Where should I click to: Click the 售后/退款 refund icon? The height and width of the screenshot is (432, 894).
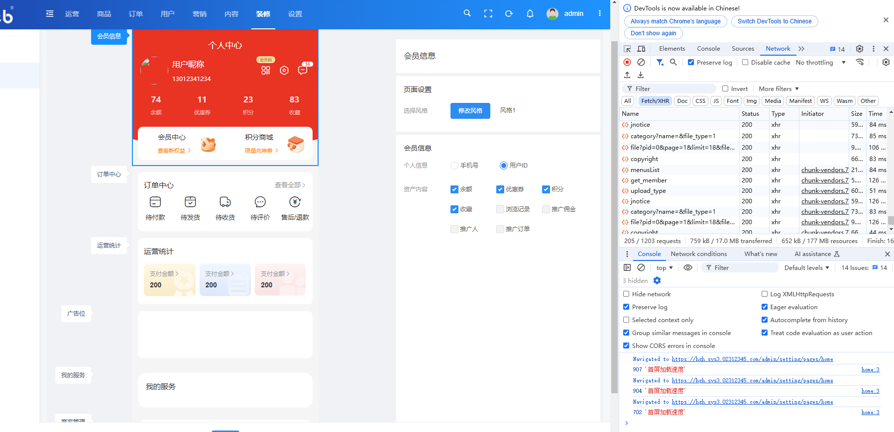(295, 202)
